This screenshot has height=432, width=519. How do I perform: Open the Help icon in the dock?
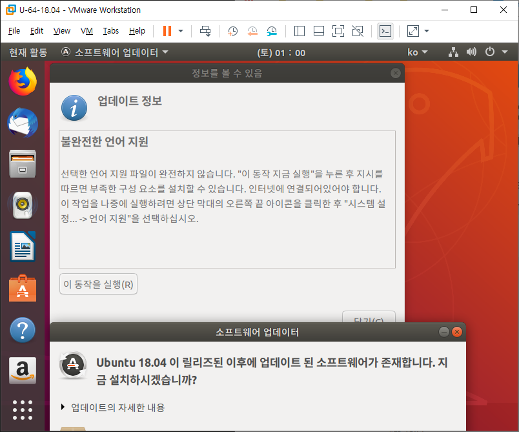[x=23, y=330]
